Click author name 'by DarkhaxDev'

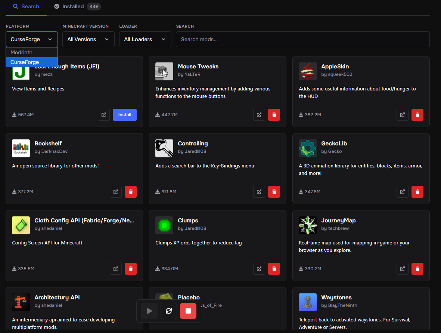point(51,151)
